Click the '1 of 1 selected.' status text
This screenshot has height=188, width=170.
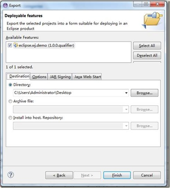(19, 67)
